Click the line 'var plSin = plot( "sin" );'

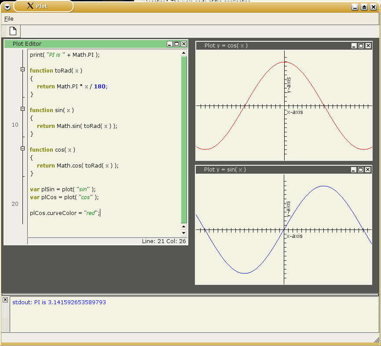click(62, 189)
